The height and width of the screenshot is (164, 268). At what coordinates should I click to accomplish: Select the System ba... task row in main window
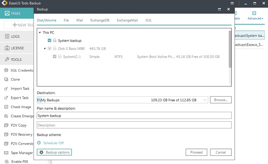(x=249, y=35)
